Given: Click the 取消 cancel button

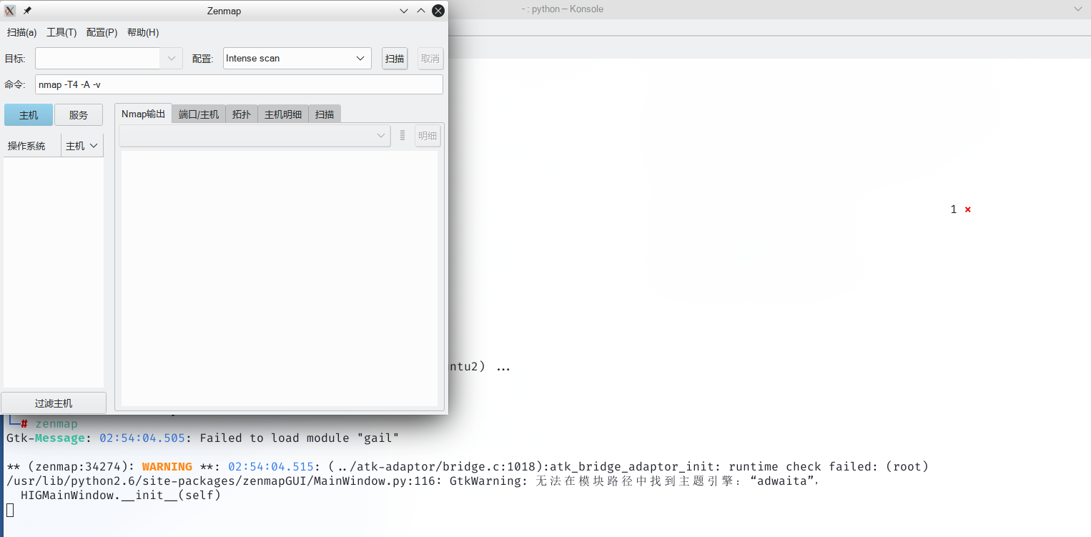Looking at the screenshot, I should pos(430,59).
